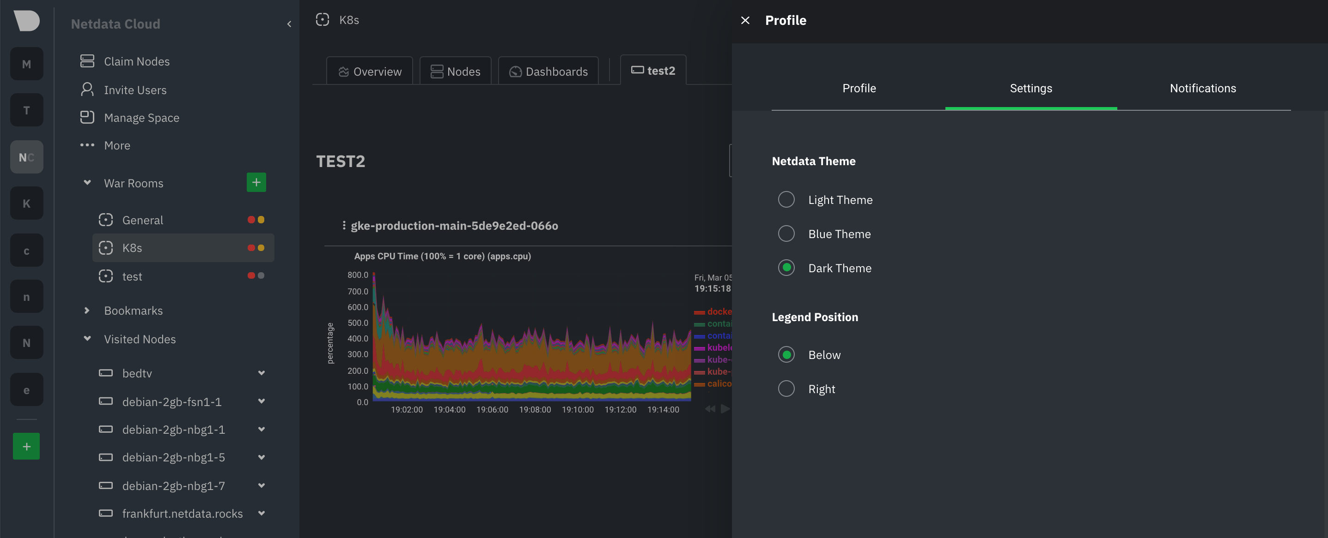Set legend position to Below
1328x538 pixels.
[786, 355]
